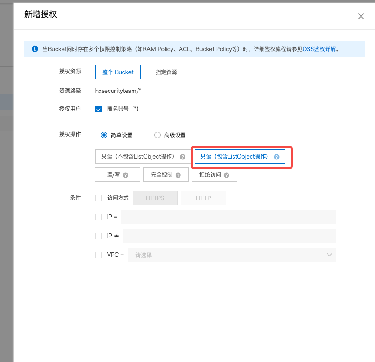Choose the 整个 Bucket resource option

point(118,72)
